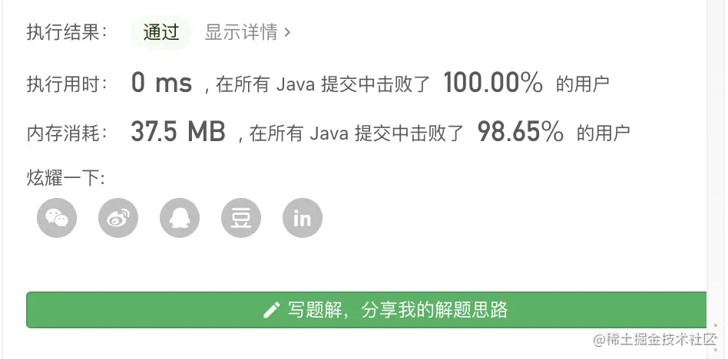Click the vertical scrollbar on right edge
Screen dimensions: 728x359
[x=716, y=179]
